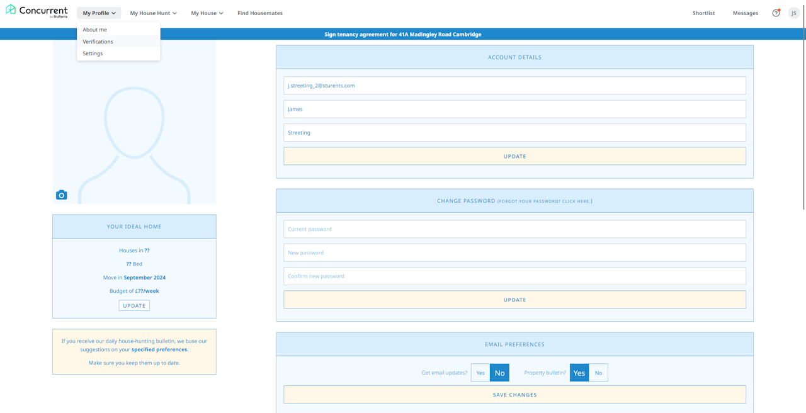Collapse the My Profile dropdown
806x413 pixels.
coord(99,13)
